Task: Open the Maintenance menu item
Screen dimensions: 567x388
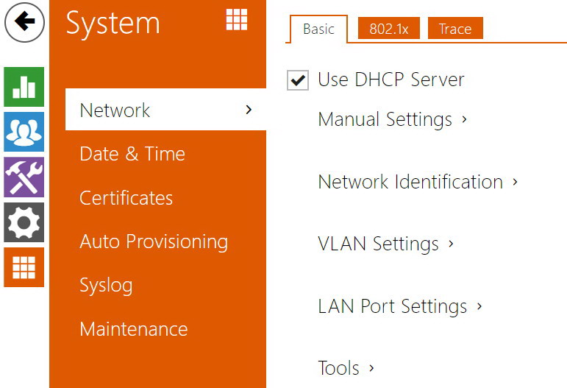Action: [x=134, y=329]
